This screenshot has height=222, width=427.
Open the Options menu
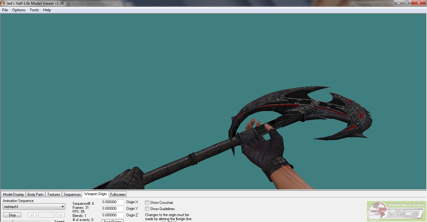(x=19, y=10)
